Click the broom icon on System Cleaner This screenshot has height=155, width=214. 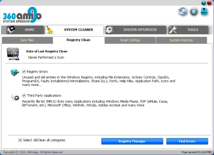[50, 30]
